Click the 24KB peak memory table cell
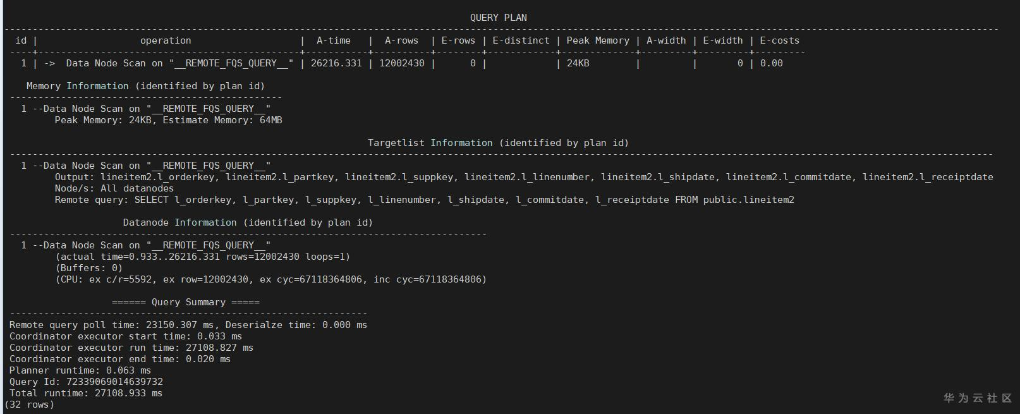Screen dimensions: 1020x414 (578, 63)
